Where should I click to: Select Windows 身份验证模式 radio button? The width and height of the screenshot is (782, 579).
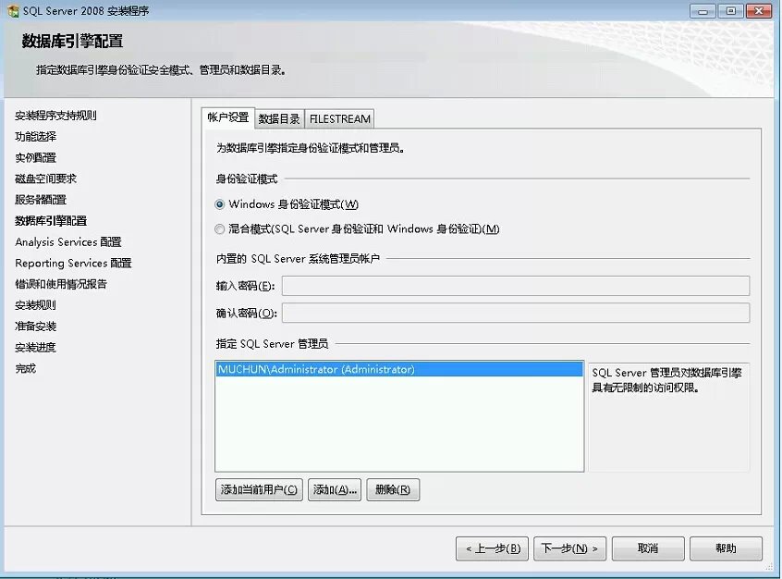click(x=219, y=204)
